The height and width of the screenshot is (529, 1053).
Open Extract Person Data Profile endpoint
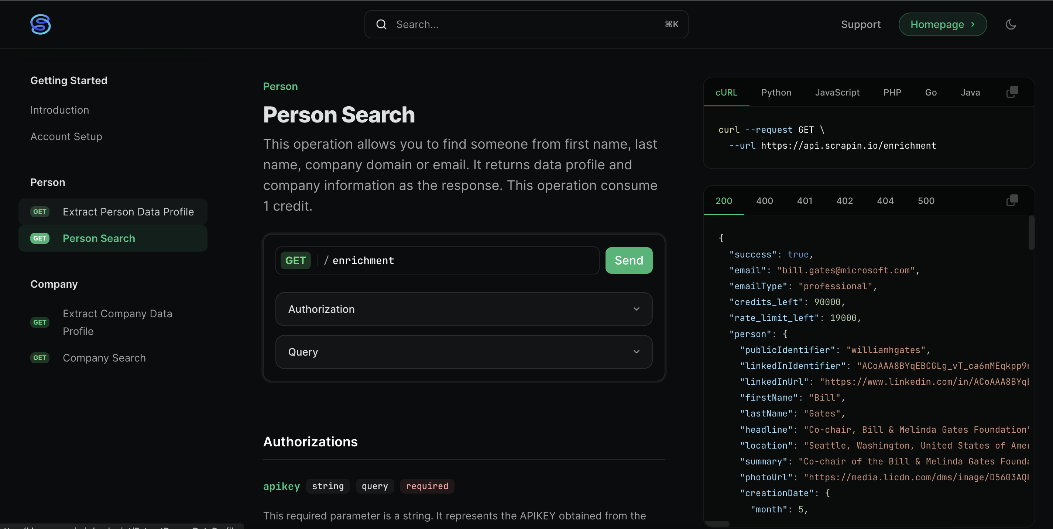[x=113, y=212]
